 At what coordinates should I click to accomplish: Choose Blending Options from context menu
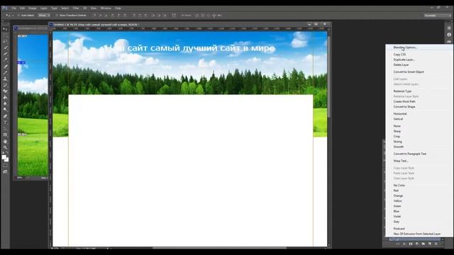point(405,47)
